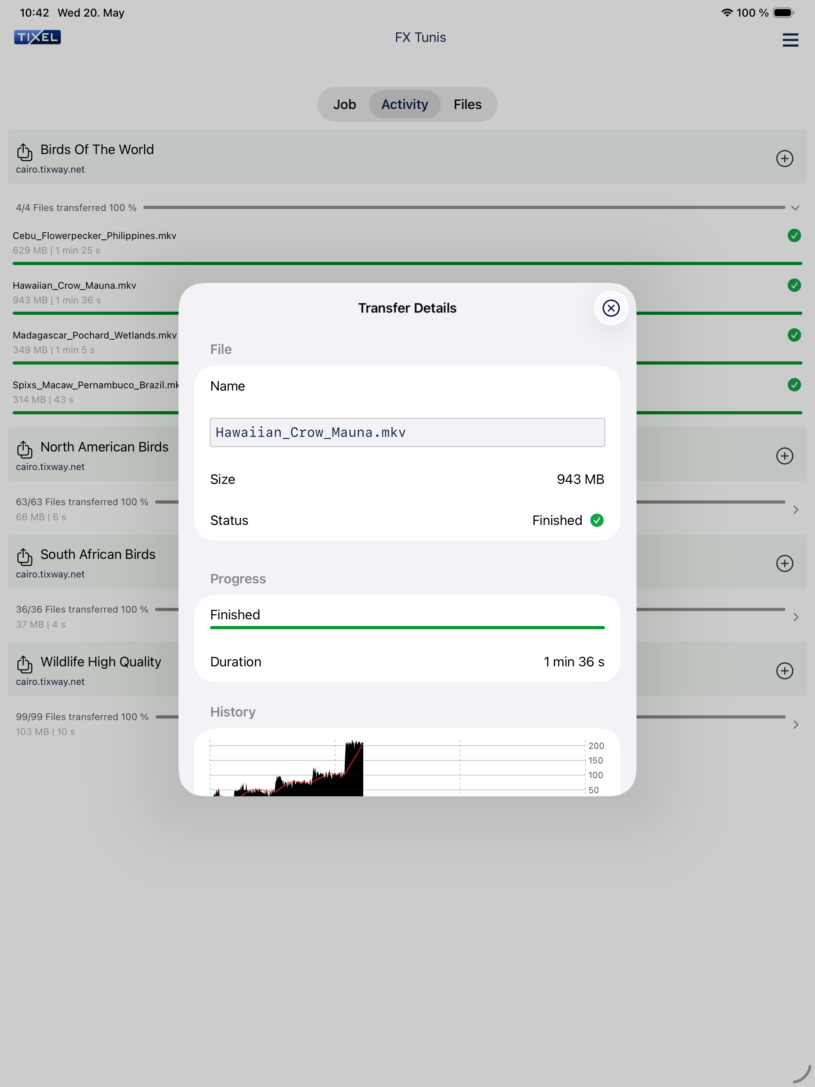Tap the Tixel logo
Viewport: 815px width, 1087px height.
38,38
